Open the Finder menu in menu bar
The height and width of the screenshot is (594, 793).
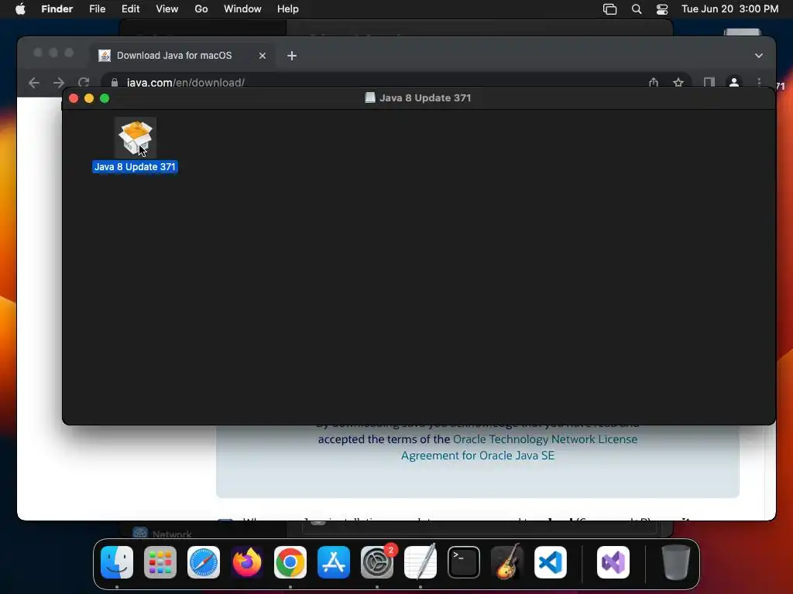57,9
